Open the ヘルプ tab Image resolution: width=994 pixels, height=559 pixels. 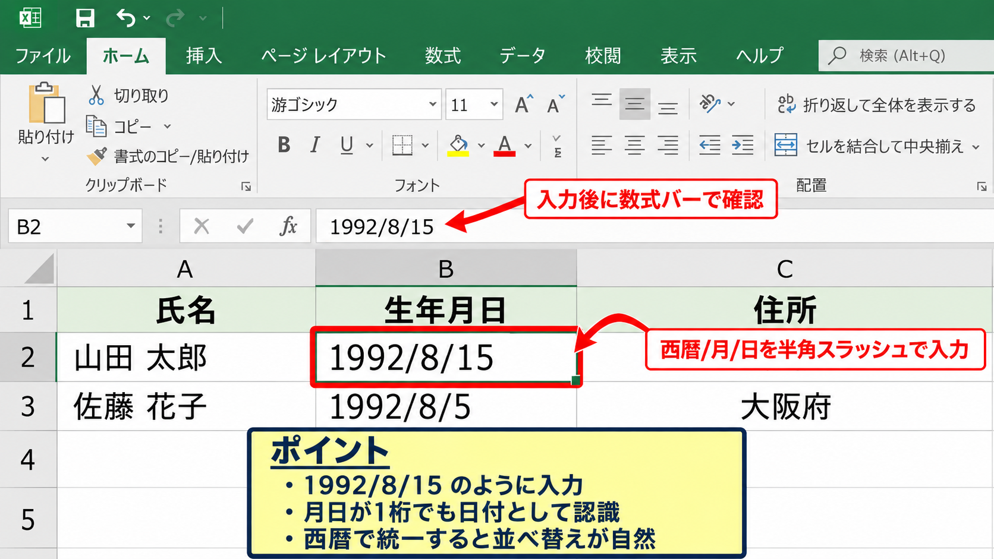(760, 56)
